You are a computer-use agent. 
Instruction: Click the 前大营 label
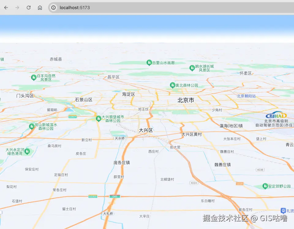click(175, 147)
